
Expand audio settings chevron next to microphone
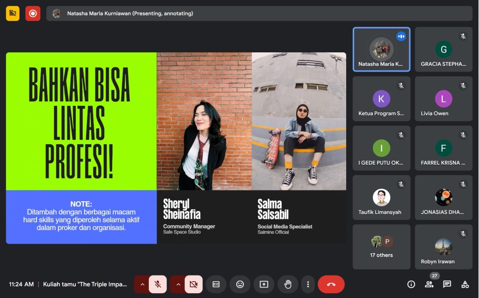pyautogui.click(x=142, y=284)
